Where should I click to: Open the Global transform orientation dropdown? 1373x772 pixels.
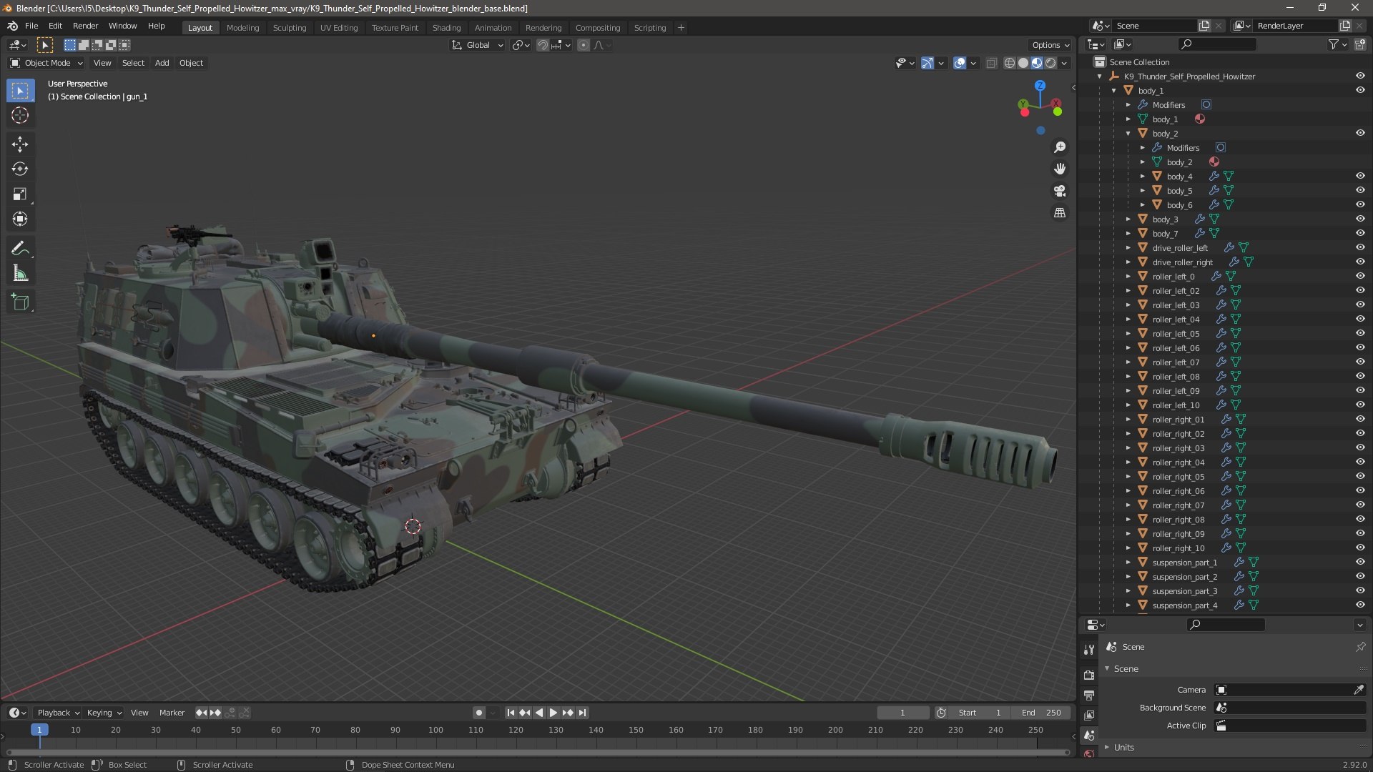point(478,45)
